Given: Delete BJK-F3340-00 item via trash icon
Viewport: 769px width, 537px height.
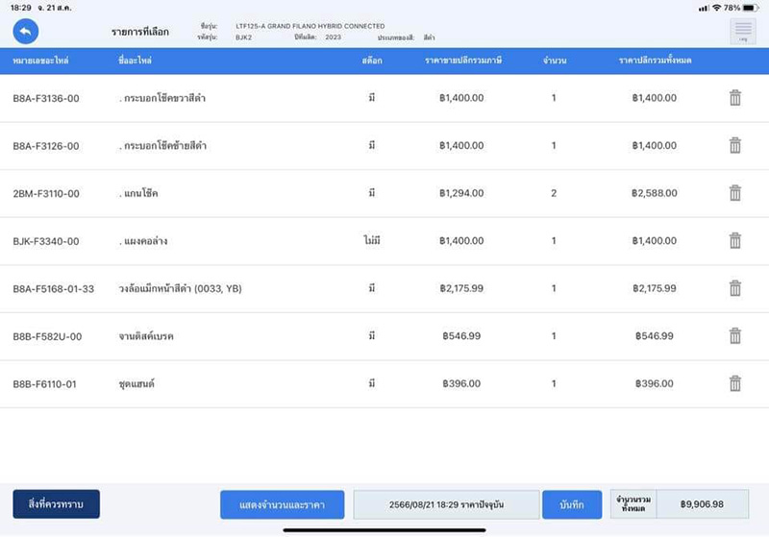Looking at the screenshot, I should click(734, 241).
